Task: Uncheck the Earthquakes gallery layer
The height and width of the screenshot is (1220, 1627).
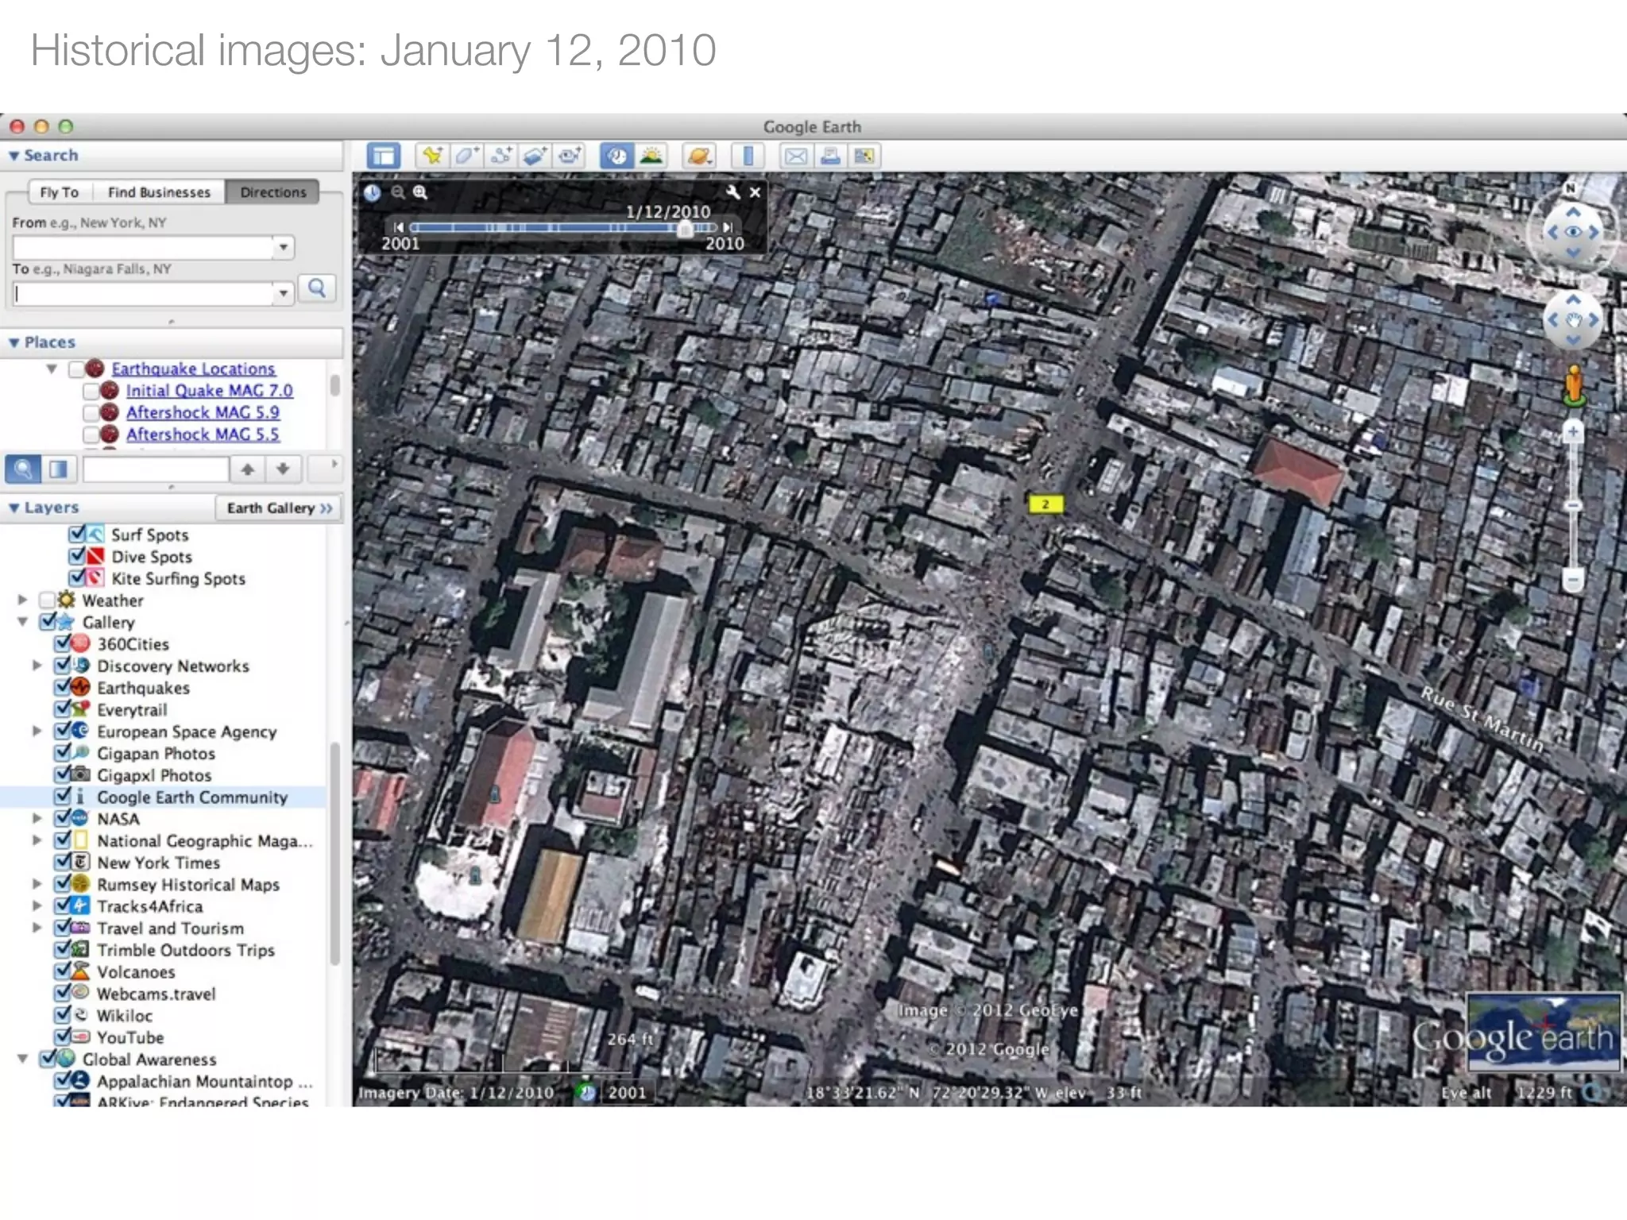Action: (63, 687)
